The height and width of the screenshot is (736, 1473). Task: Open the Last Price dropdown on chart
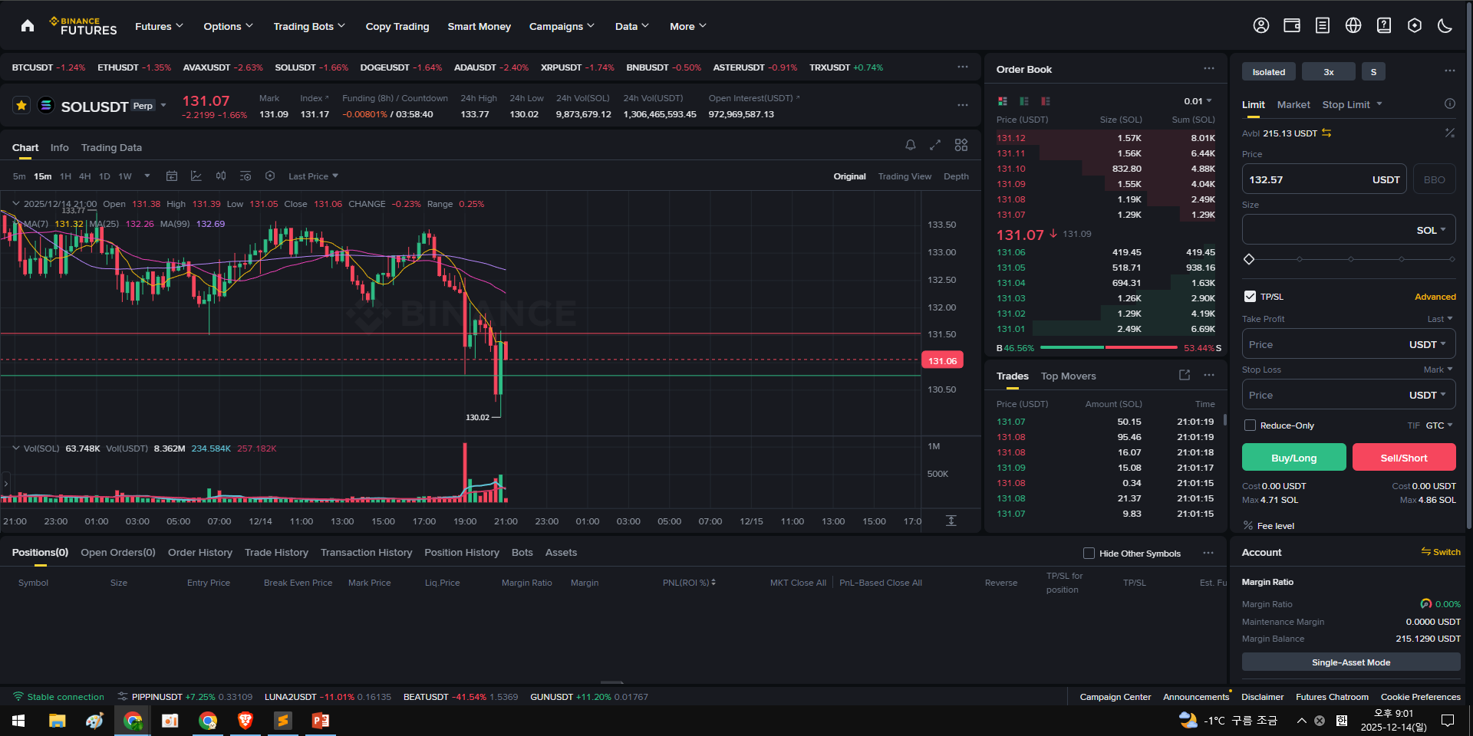click(313, 176)
